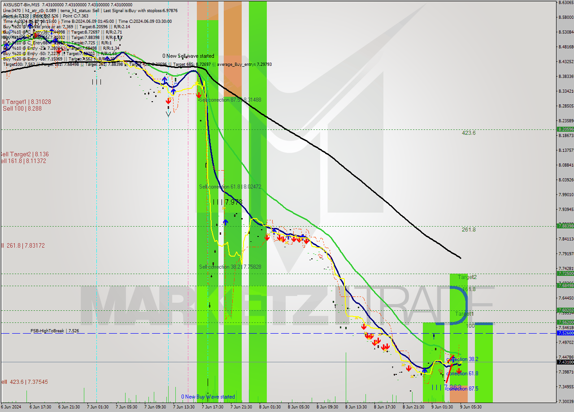Click the 'correction 61.8' blue label
Screen dimensions: 574x412
(462, 373)
